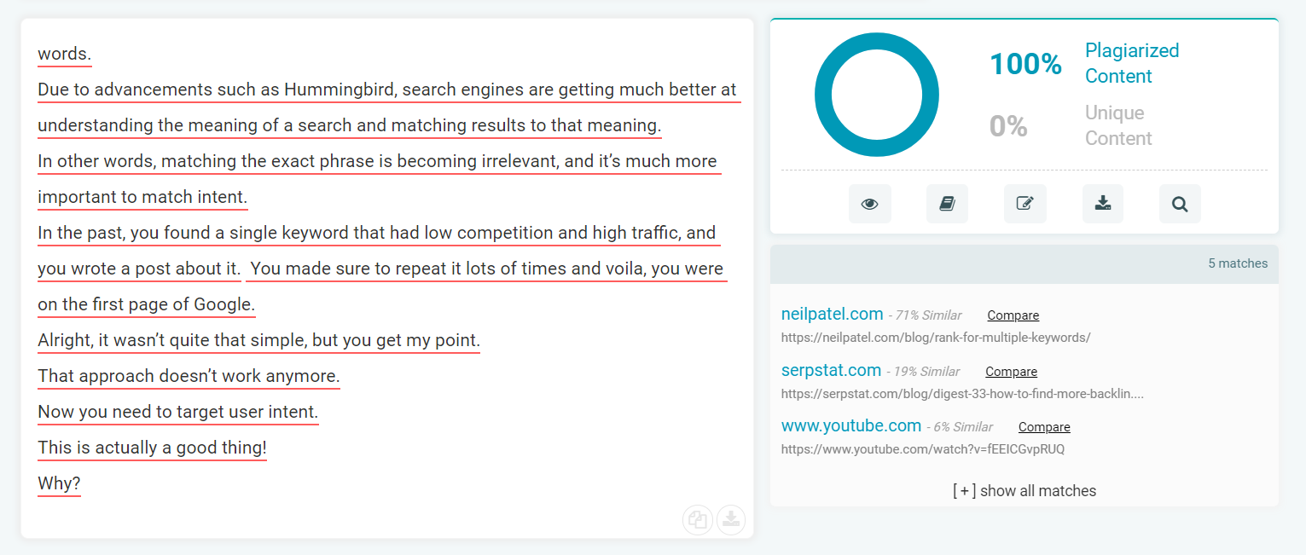Compare with neilpatel.com source
Image resolution: width=1306 pixels, height=555 pixels.
(1013, 315)
